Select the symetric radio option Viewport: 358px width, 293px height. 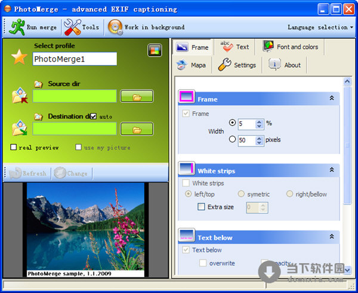[x=241, y=194]
